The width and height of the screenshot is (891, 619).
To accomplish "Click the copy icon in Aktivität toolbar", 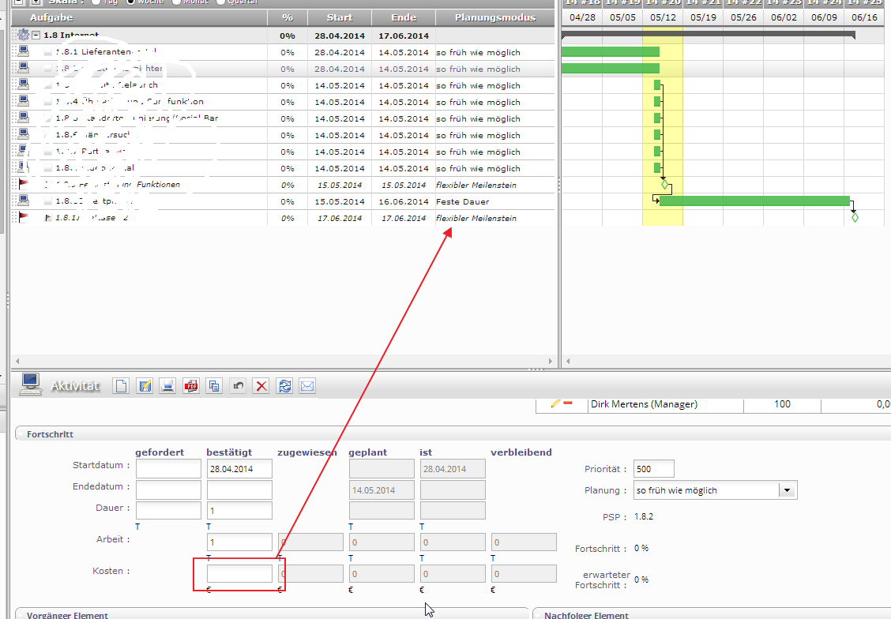I will tap(214, 386).
